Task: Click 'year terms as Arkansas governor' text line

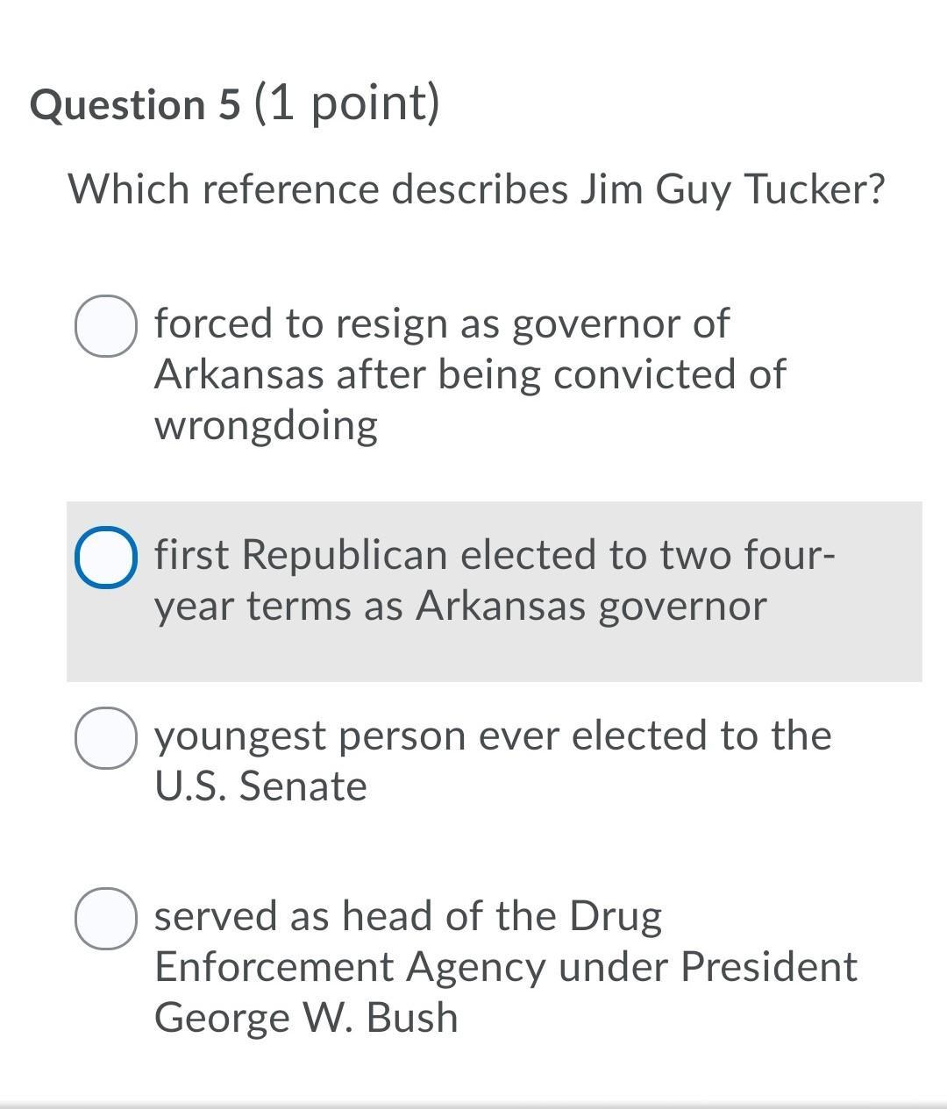Action: [460, 607]
